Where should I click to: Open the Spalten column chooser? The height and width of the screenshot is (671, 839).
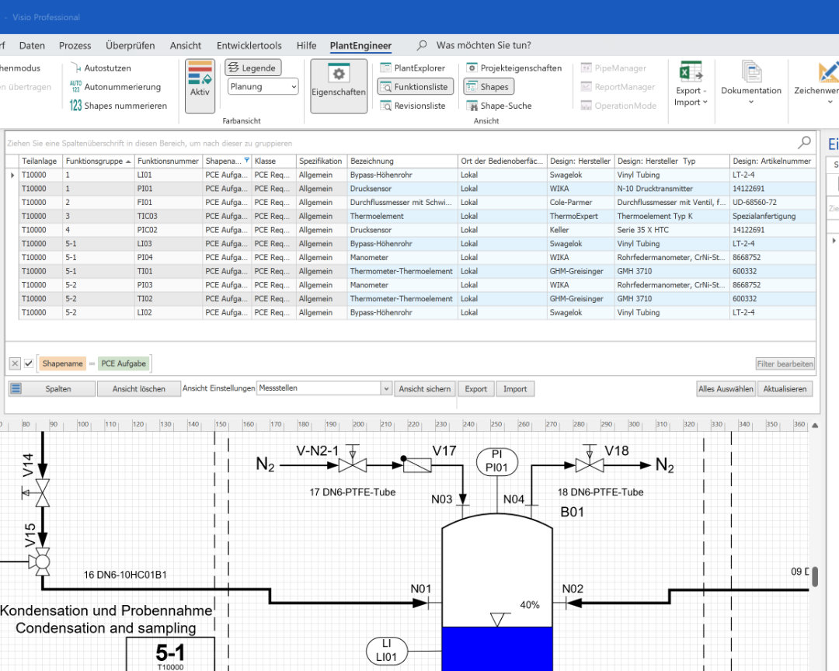pos(52,389)
